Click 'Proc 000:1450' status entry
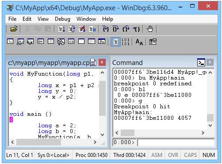 92,155
